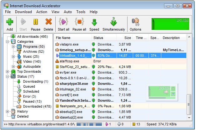The image size is (216, 131).
Task: Select Downloading (1) status filter
Action: 36,81
